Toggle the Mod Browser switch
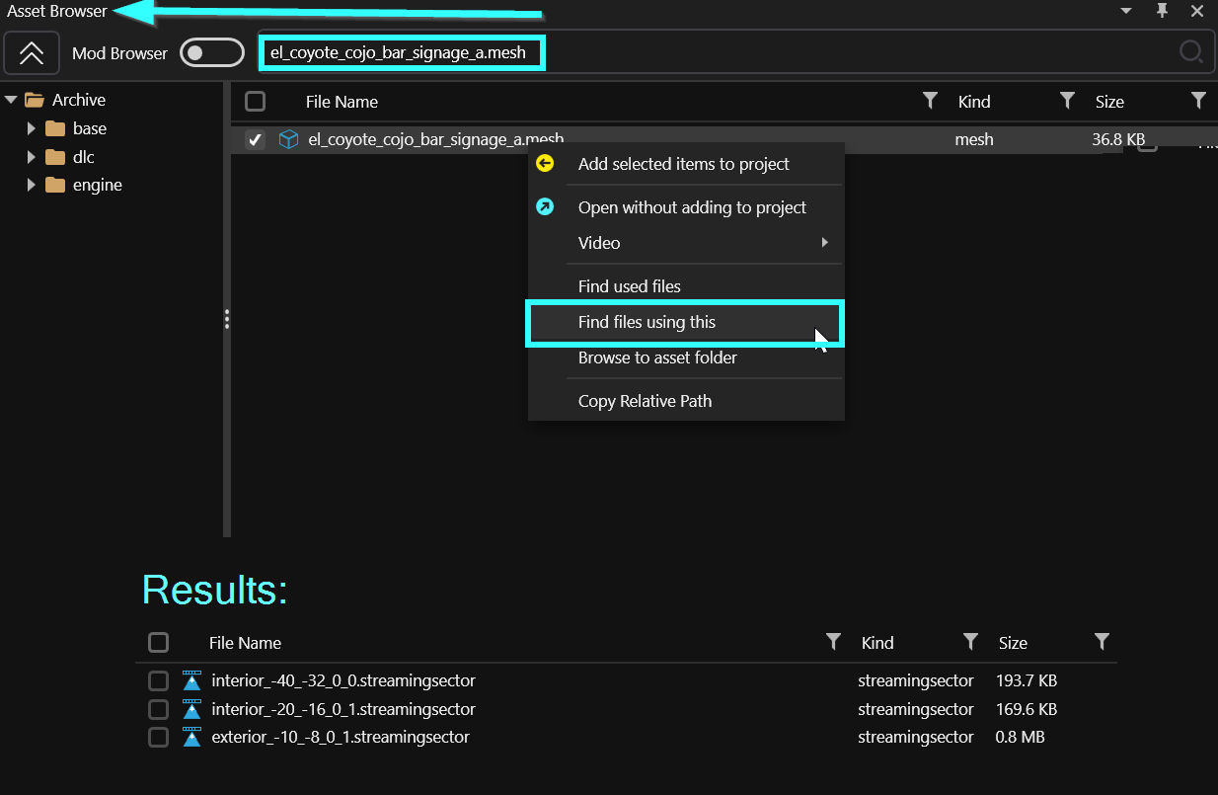The height and width of the screenshot is (795, 1218). coord(211,52)
